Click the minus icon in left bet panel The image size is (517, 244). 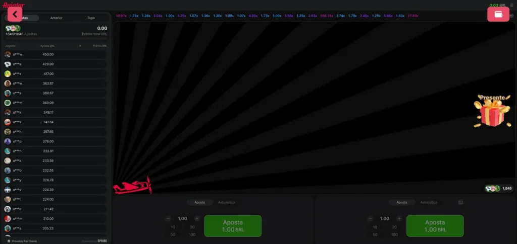[168, 219]
